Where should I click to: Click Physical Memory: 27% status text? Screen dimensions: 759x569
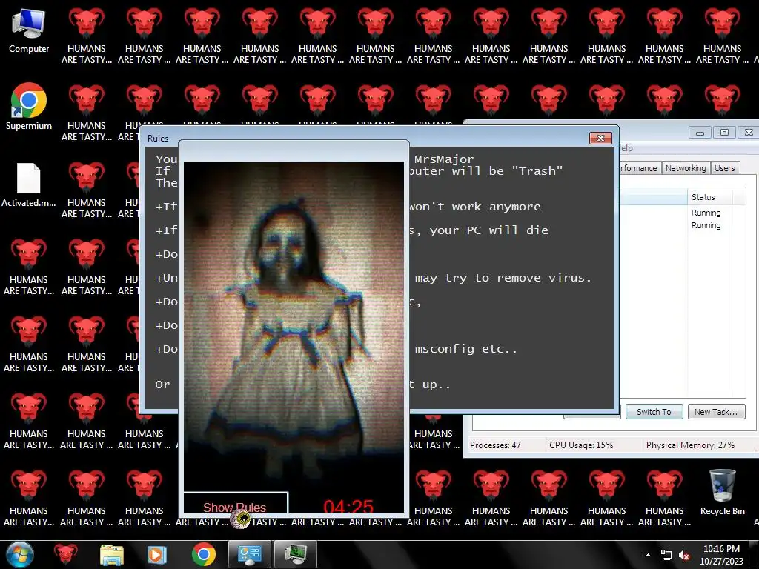[690, 445]
